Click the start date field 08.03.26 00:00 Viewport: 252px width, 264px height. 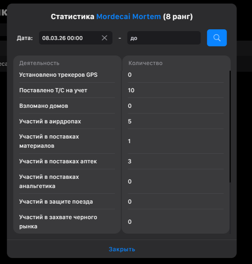[69, 38]
